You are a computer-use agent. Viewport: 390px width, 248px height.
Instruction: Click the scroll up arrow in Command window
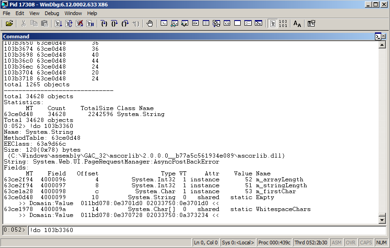(382, 44)
